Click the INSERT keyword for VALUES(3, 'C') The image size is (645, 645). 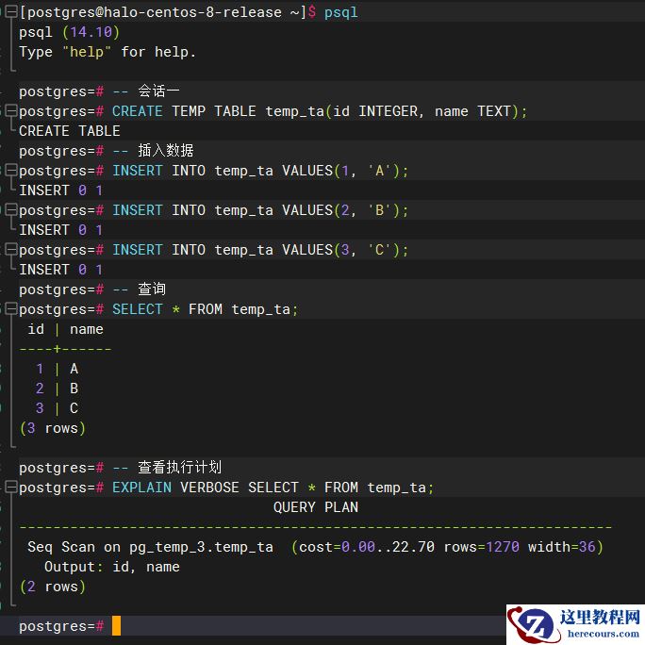[138, 250]
